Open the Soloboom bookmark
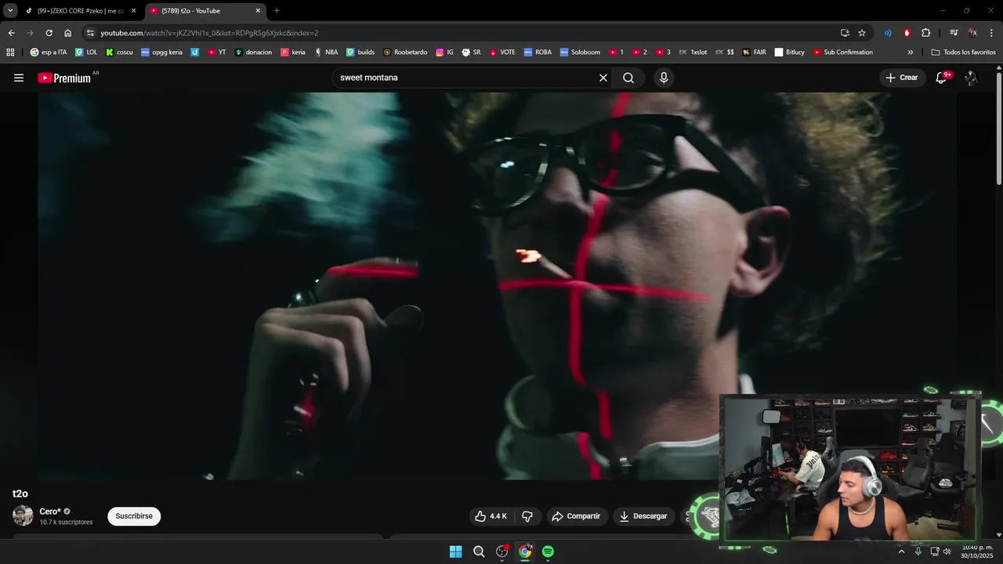 coord(579,52)
